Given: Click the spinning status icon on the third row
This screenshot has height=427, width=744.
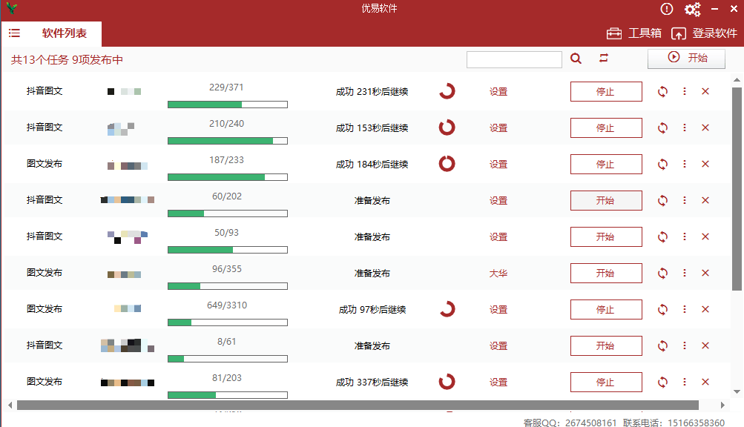Looking at the screenshot, I should click(x=447, y=164).
